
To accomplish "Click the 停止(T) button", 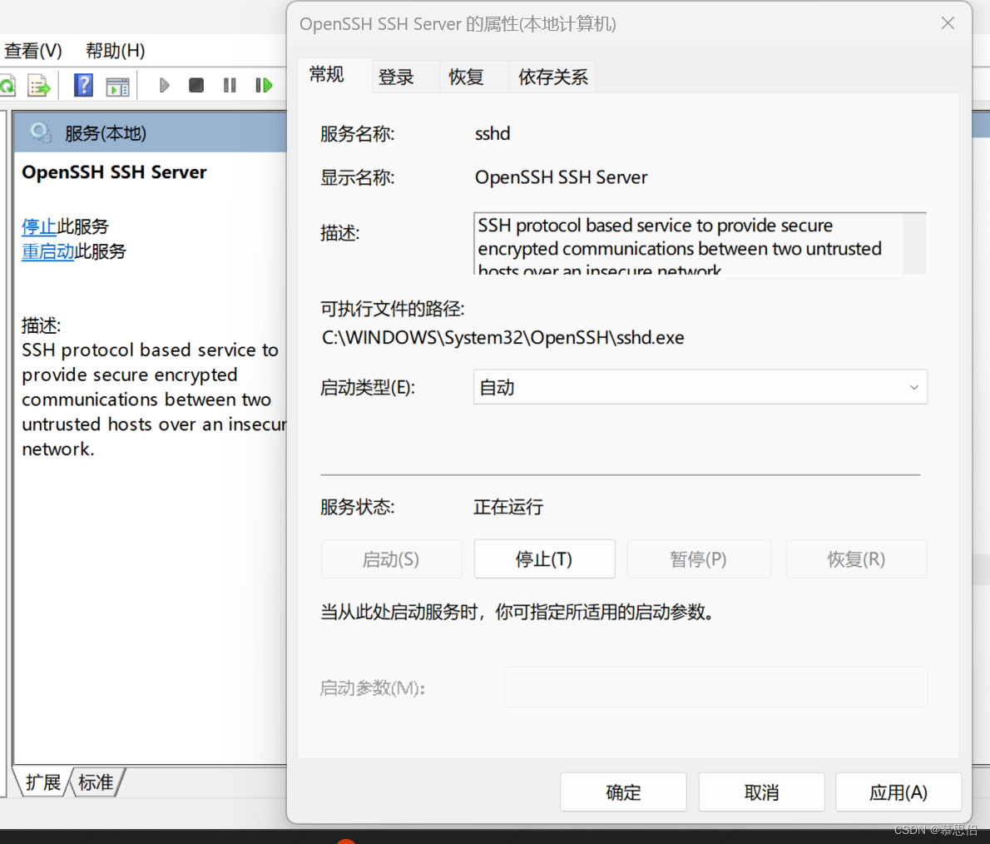I will [x=544, y=559].
